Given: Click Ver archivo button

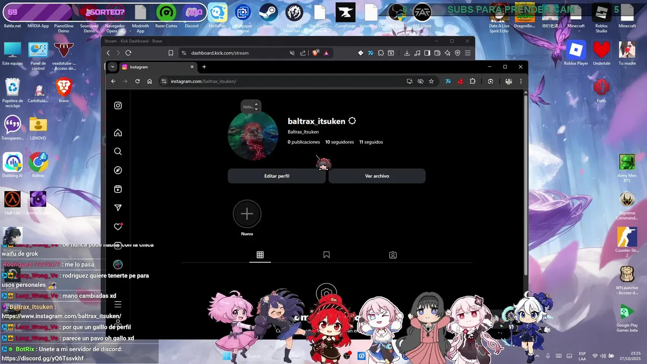Looking at the screenshot, I should coord(377,176).
